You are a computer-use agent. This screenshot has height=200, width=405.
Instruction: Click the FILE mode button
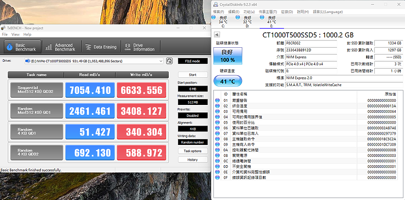pyautogui.click(x=193, y=61)
